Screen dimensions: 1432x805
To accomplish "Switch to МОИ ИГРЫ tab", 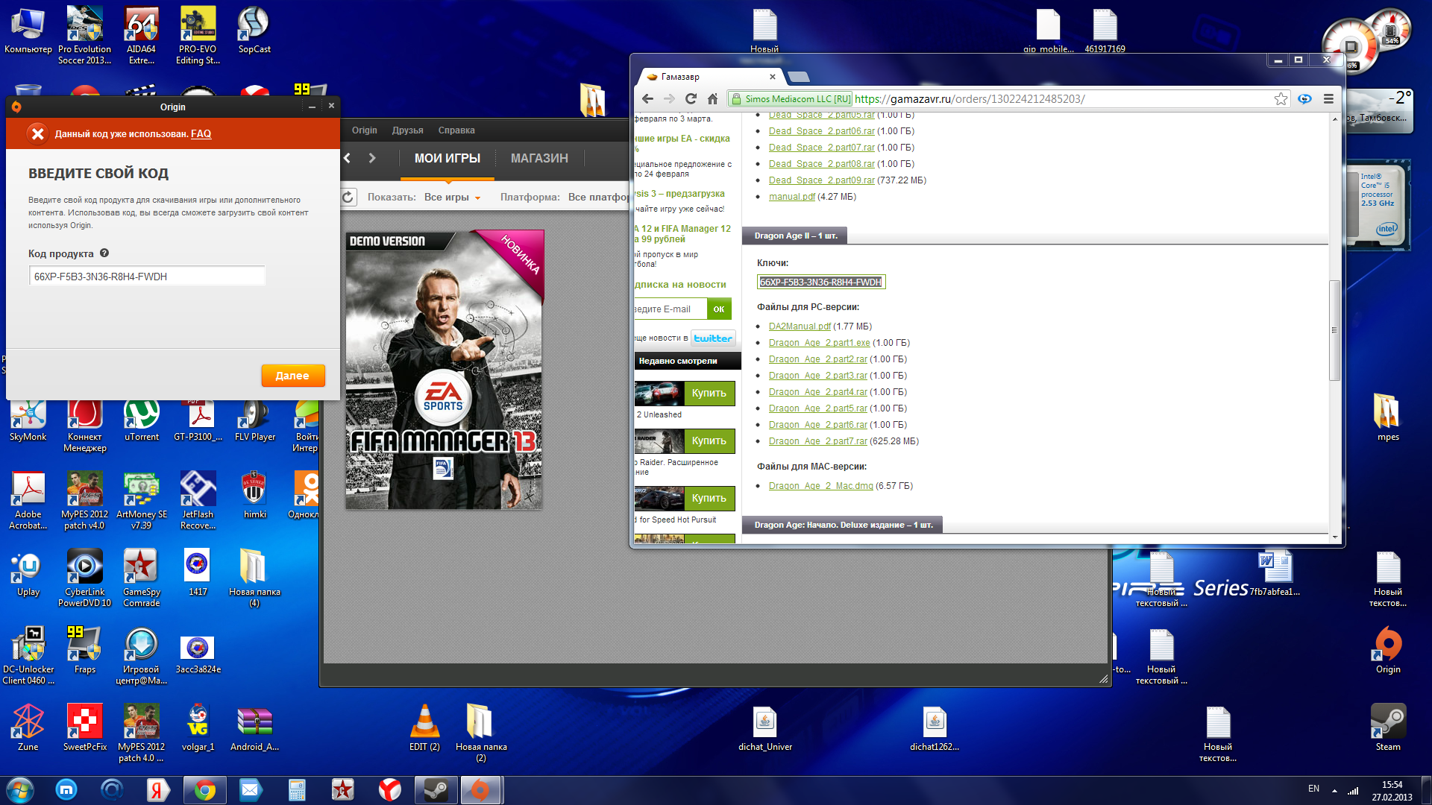I will pyautogui.click(x=447, y=158).
